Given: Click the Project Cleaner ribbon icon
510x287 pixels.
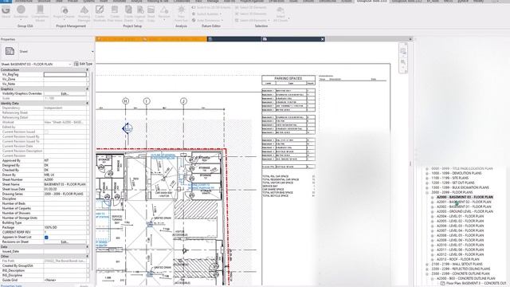Looking at the screenshot, I should [x=64, y=10].
